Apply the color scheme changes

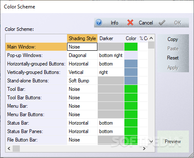coord(173,68)
